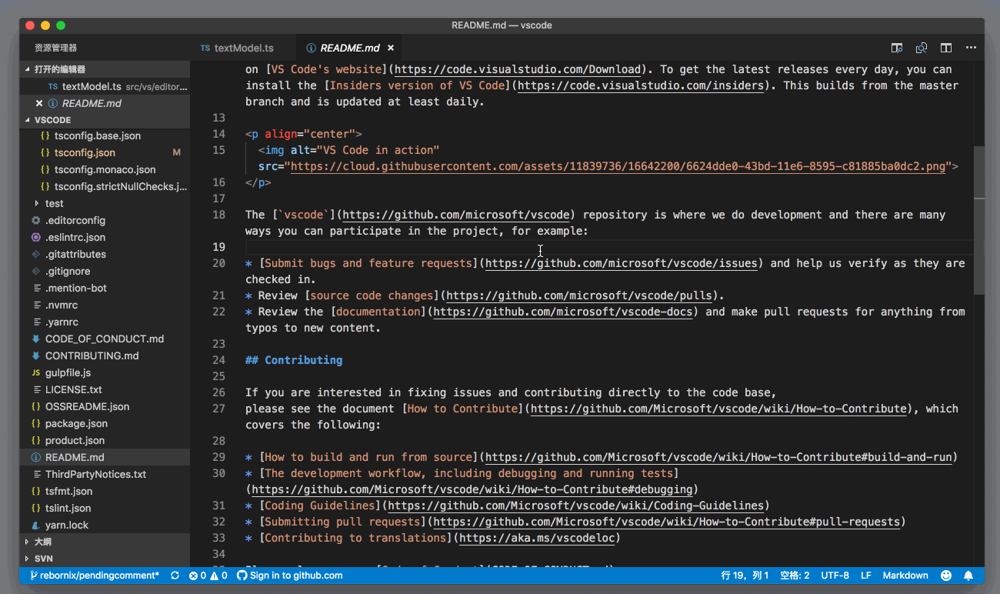The height and width of the screenshot is (594, 1000).
Task: Click the info icon on the README.md tab
Action: coord(311,48)
